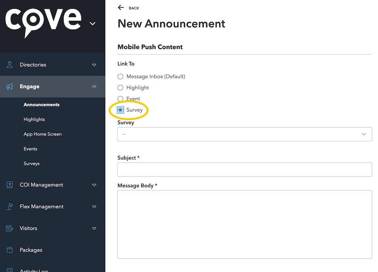Image resolution: width=378 pixels, height=272 pixels.
Task: Select the Highlight radio button
Action: 120,88
